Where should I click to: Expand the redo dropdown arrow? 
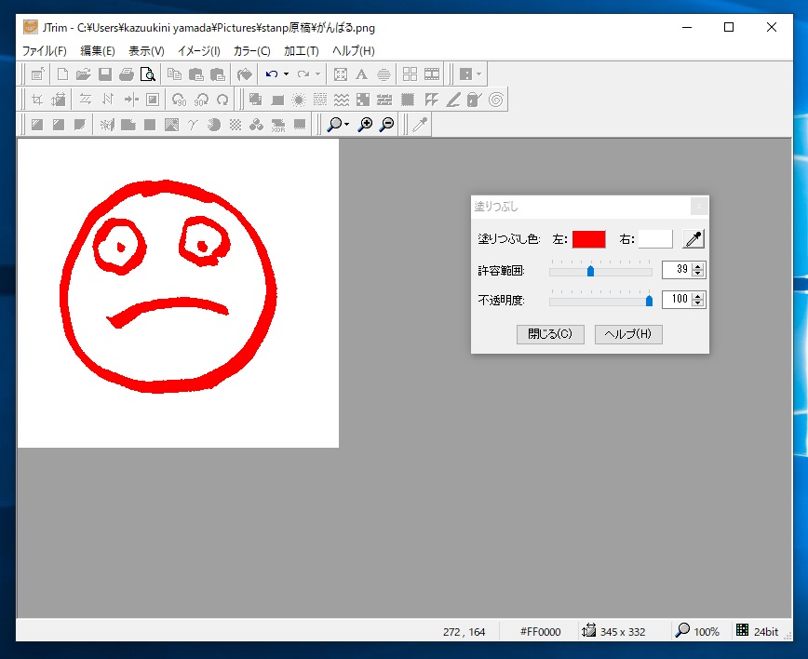(x=317, y=74)
